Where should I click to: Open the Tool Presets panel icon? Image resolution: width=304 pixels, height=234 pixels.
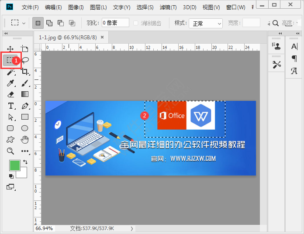coord(276,65)
